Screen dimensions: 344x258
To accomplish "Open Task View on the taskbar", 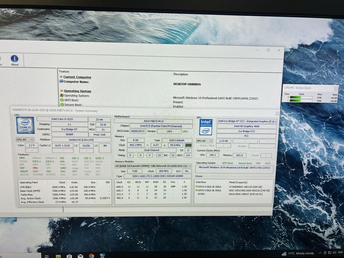I will tap(46, 256).
